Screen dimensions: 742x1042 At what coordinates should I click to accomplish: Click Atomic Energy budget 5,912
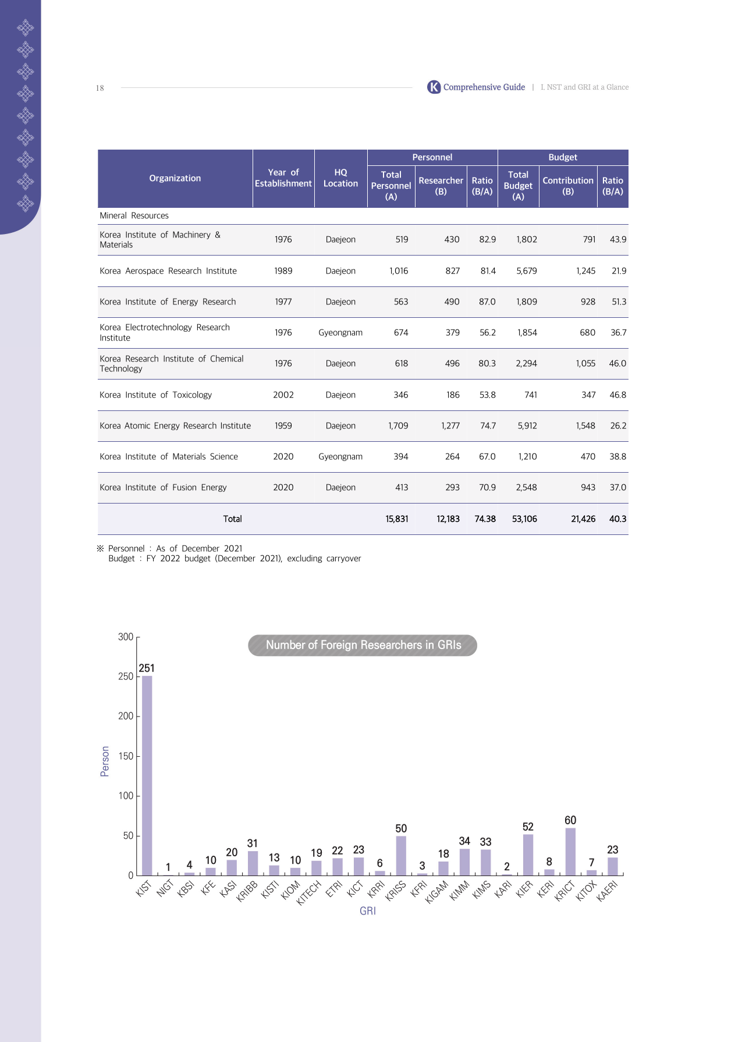click(x=527, y=426)
